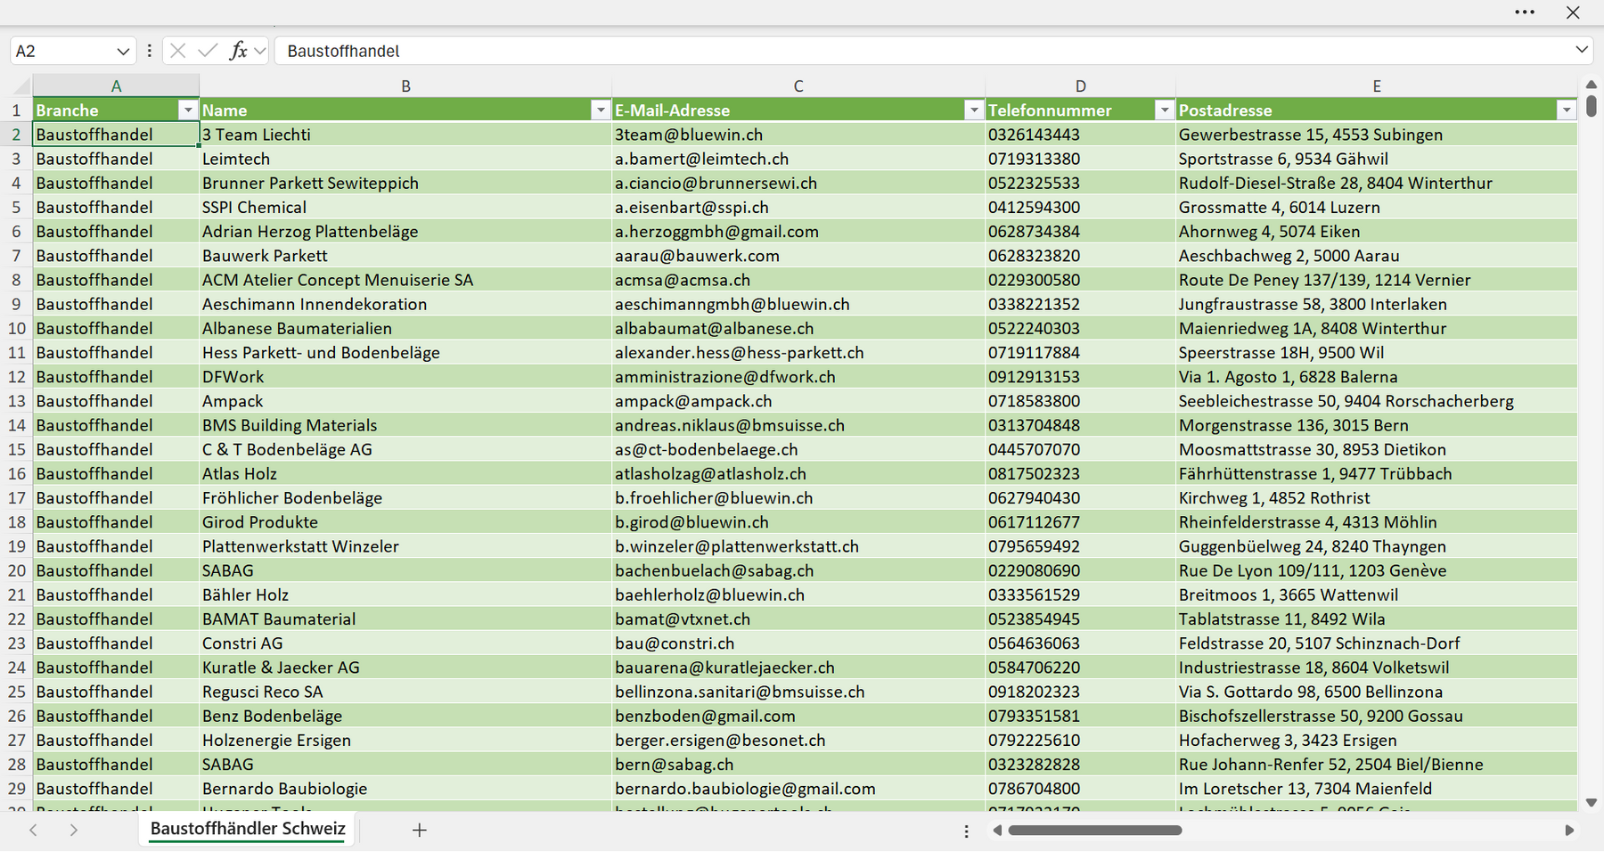Click the email 3team@bluewin.ch
The width and height of the screenshot is (1604, 852).
[x=689, y=135]
